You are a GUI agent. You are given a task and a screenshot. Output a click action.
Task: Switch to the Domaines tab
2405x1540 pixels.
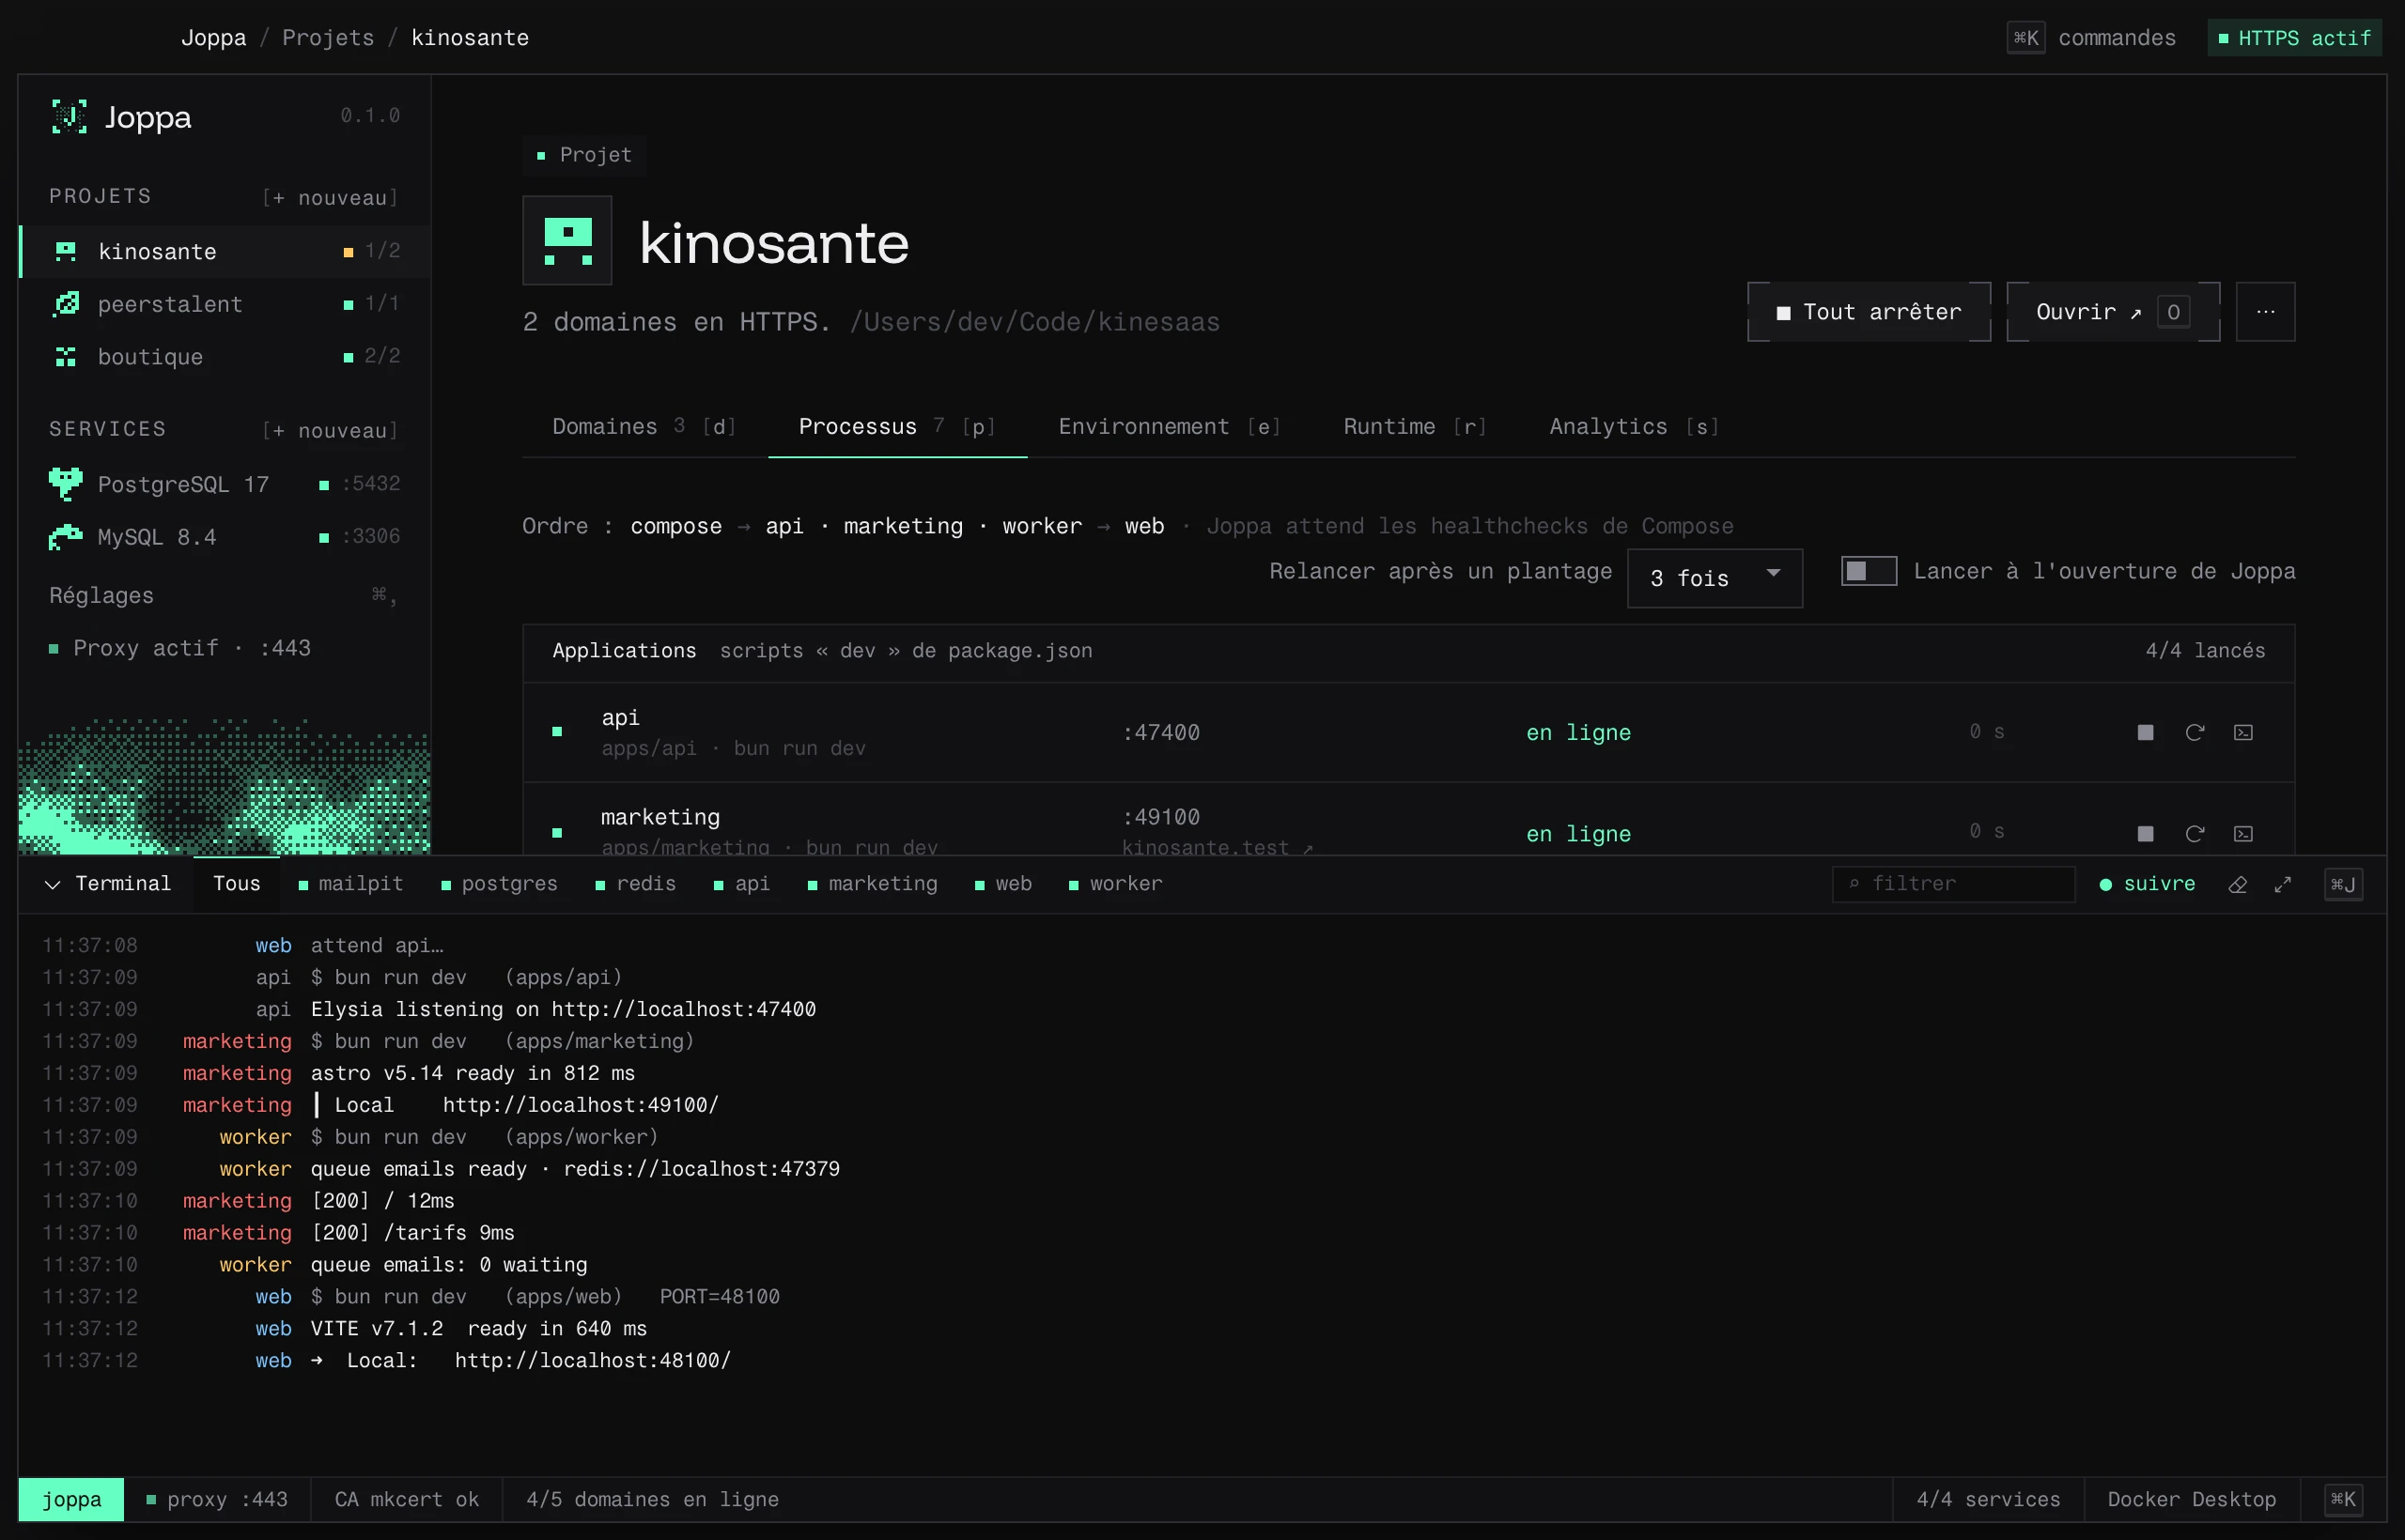tap(644, 427)
